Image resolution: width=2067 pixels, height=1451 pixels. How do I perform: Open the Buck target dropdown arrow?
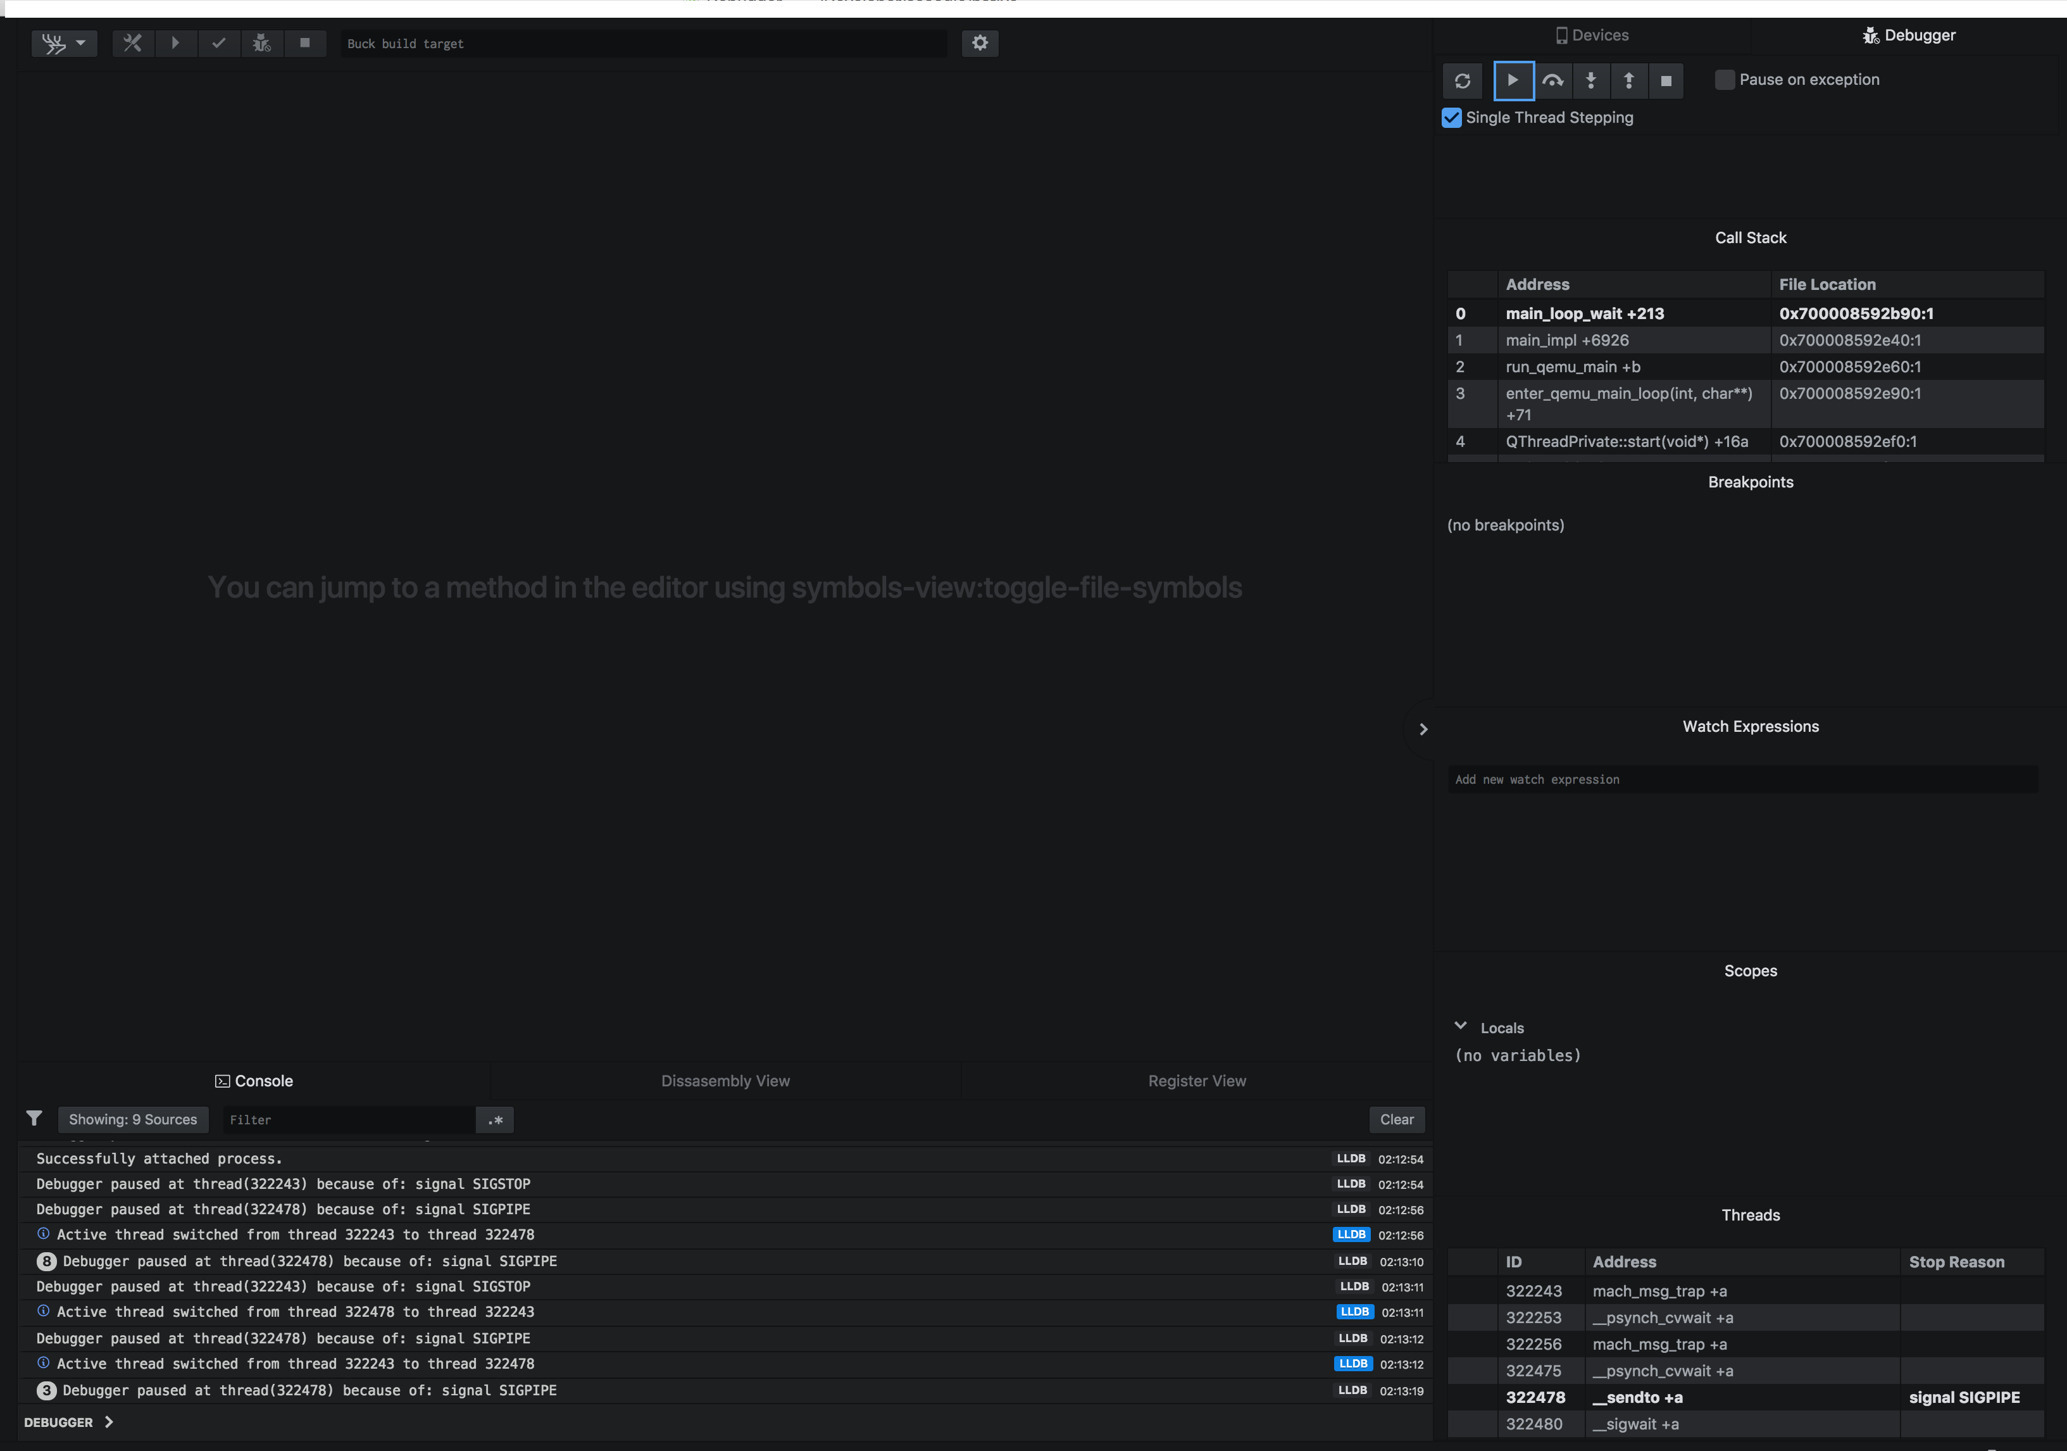coord(80,43)
